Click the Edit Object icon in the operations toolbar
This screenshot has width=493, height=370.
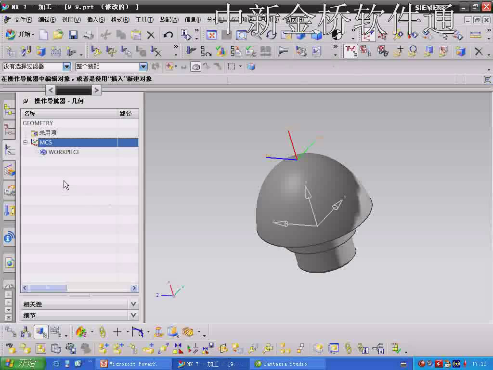96,51
